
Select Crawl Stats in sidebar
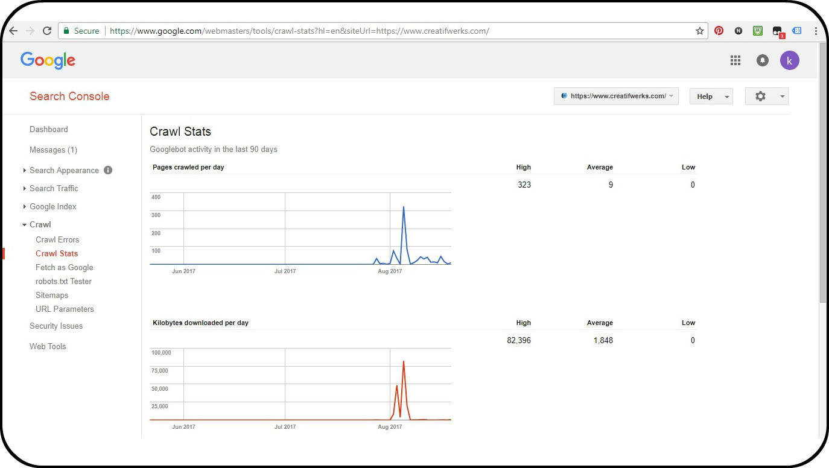pyautogui.click(x=57, y=253)
